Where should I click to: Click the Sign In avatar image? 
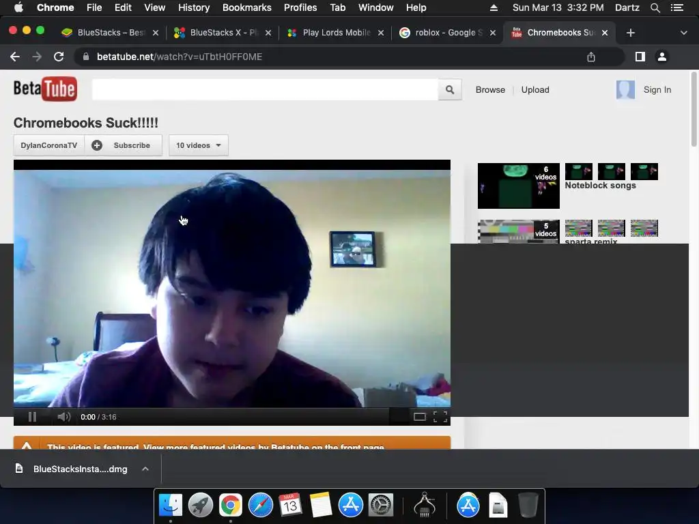[625, 89]
